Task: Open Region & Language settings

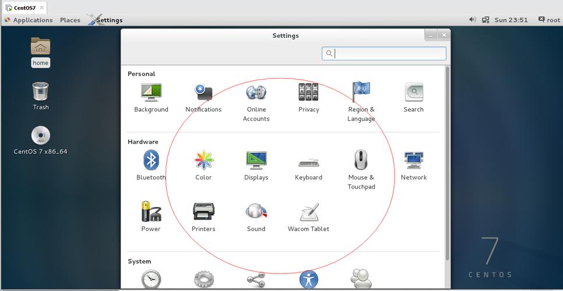Action: pyautogui.click(x=361, y=102)
